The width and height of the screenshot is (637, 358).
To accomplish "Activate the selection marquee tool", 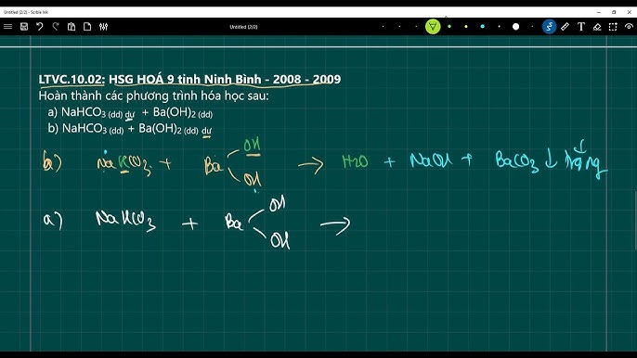I will click(x=613, y=27).
